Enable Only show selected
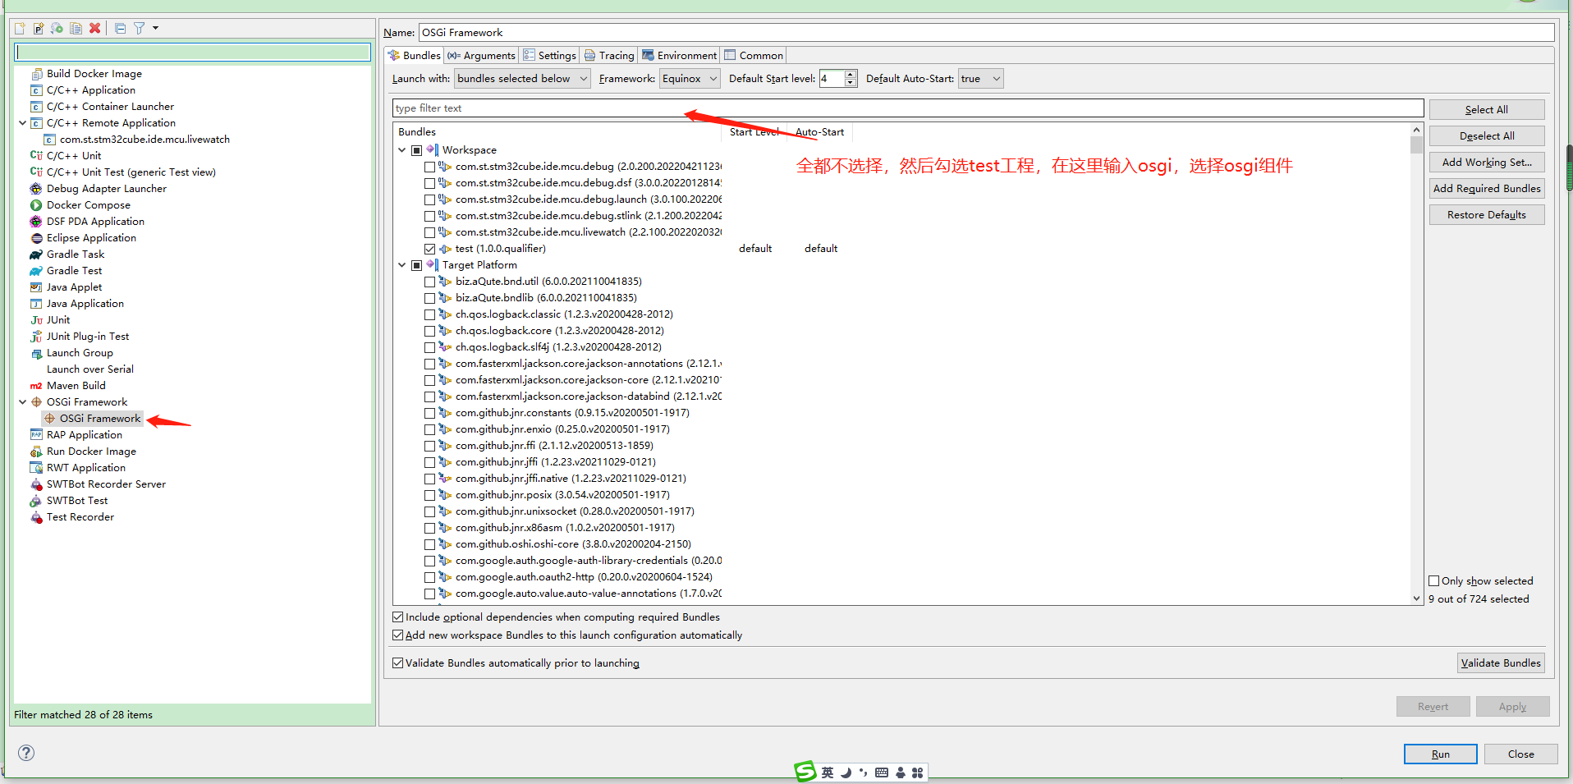Image resolution: width=1573 pixels, height=784 pixels. (x=1434, y=580)
